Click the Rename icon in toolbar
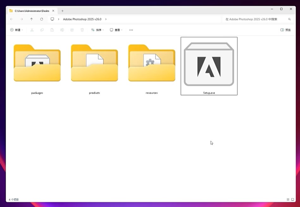Screen dimensions: 300x207 click(62, 30)
